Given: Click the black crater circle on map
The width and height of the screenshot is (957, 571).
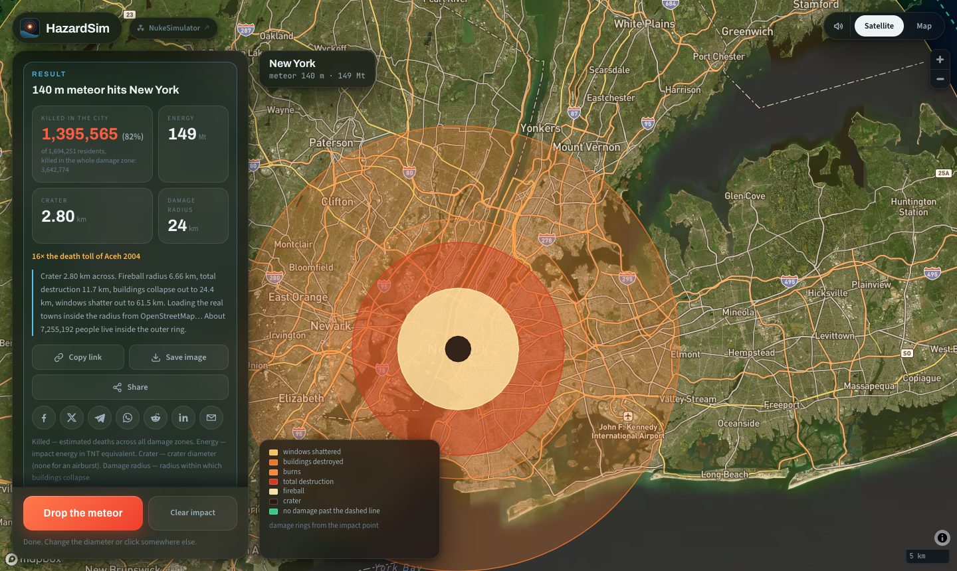Looking at the screenshot, I should point(458,349).
